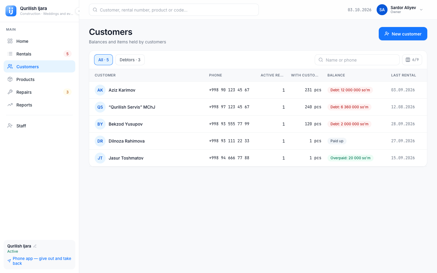Click the SA user avatar
This screenshot has height=273, width=437.
tap(382, 10)
